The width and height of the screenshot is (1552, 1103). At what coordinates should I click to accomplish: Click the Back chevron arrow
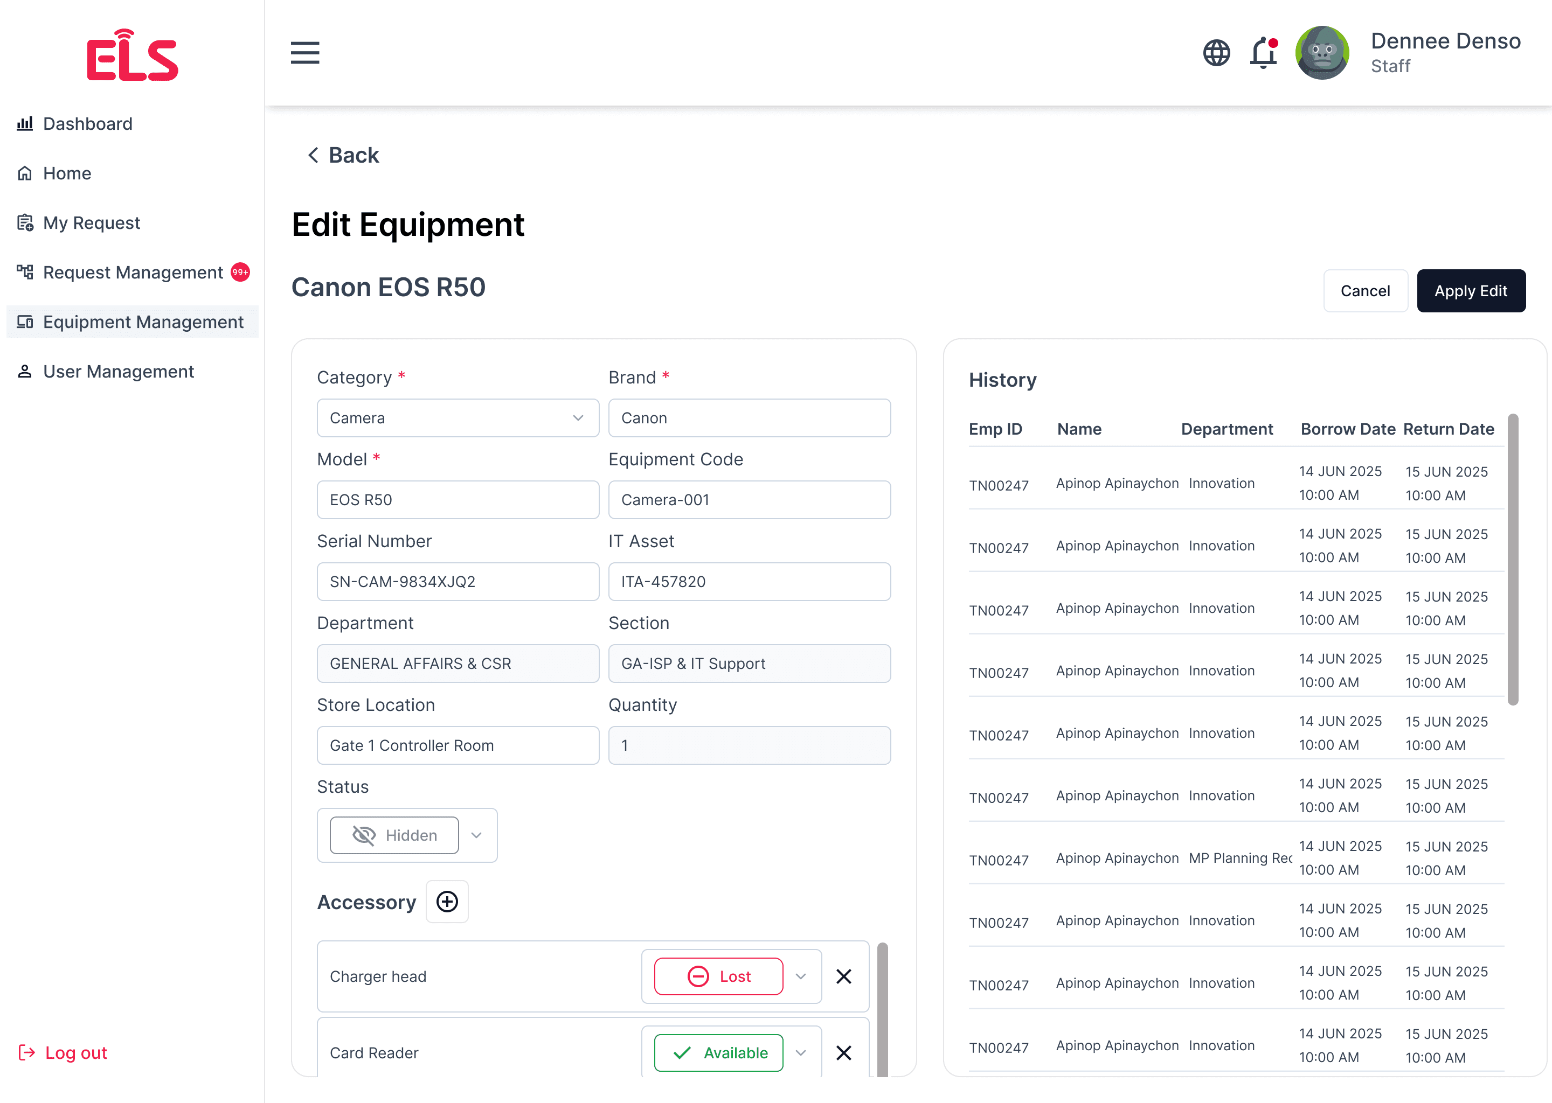click(313, 156)
